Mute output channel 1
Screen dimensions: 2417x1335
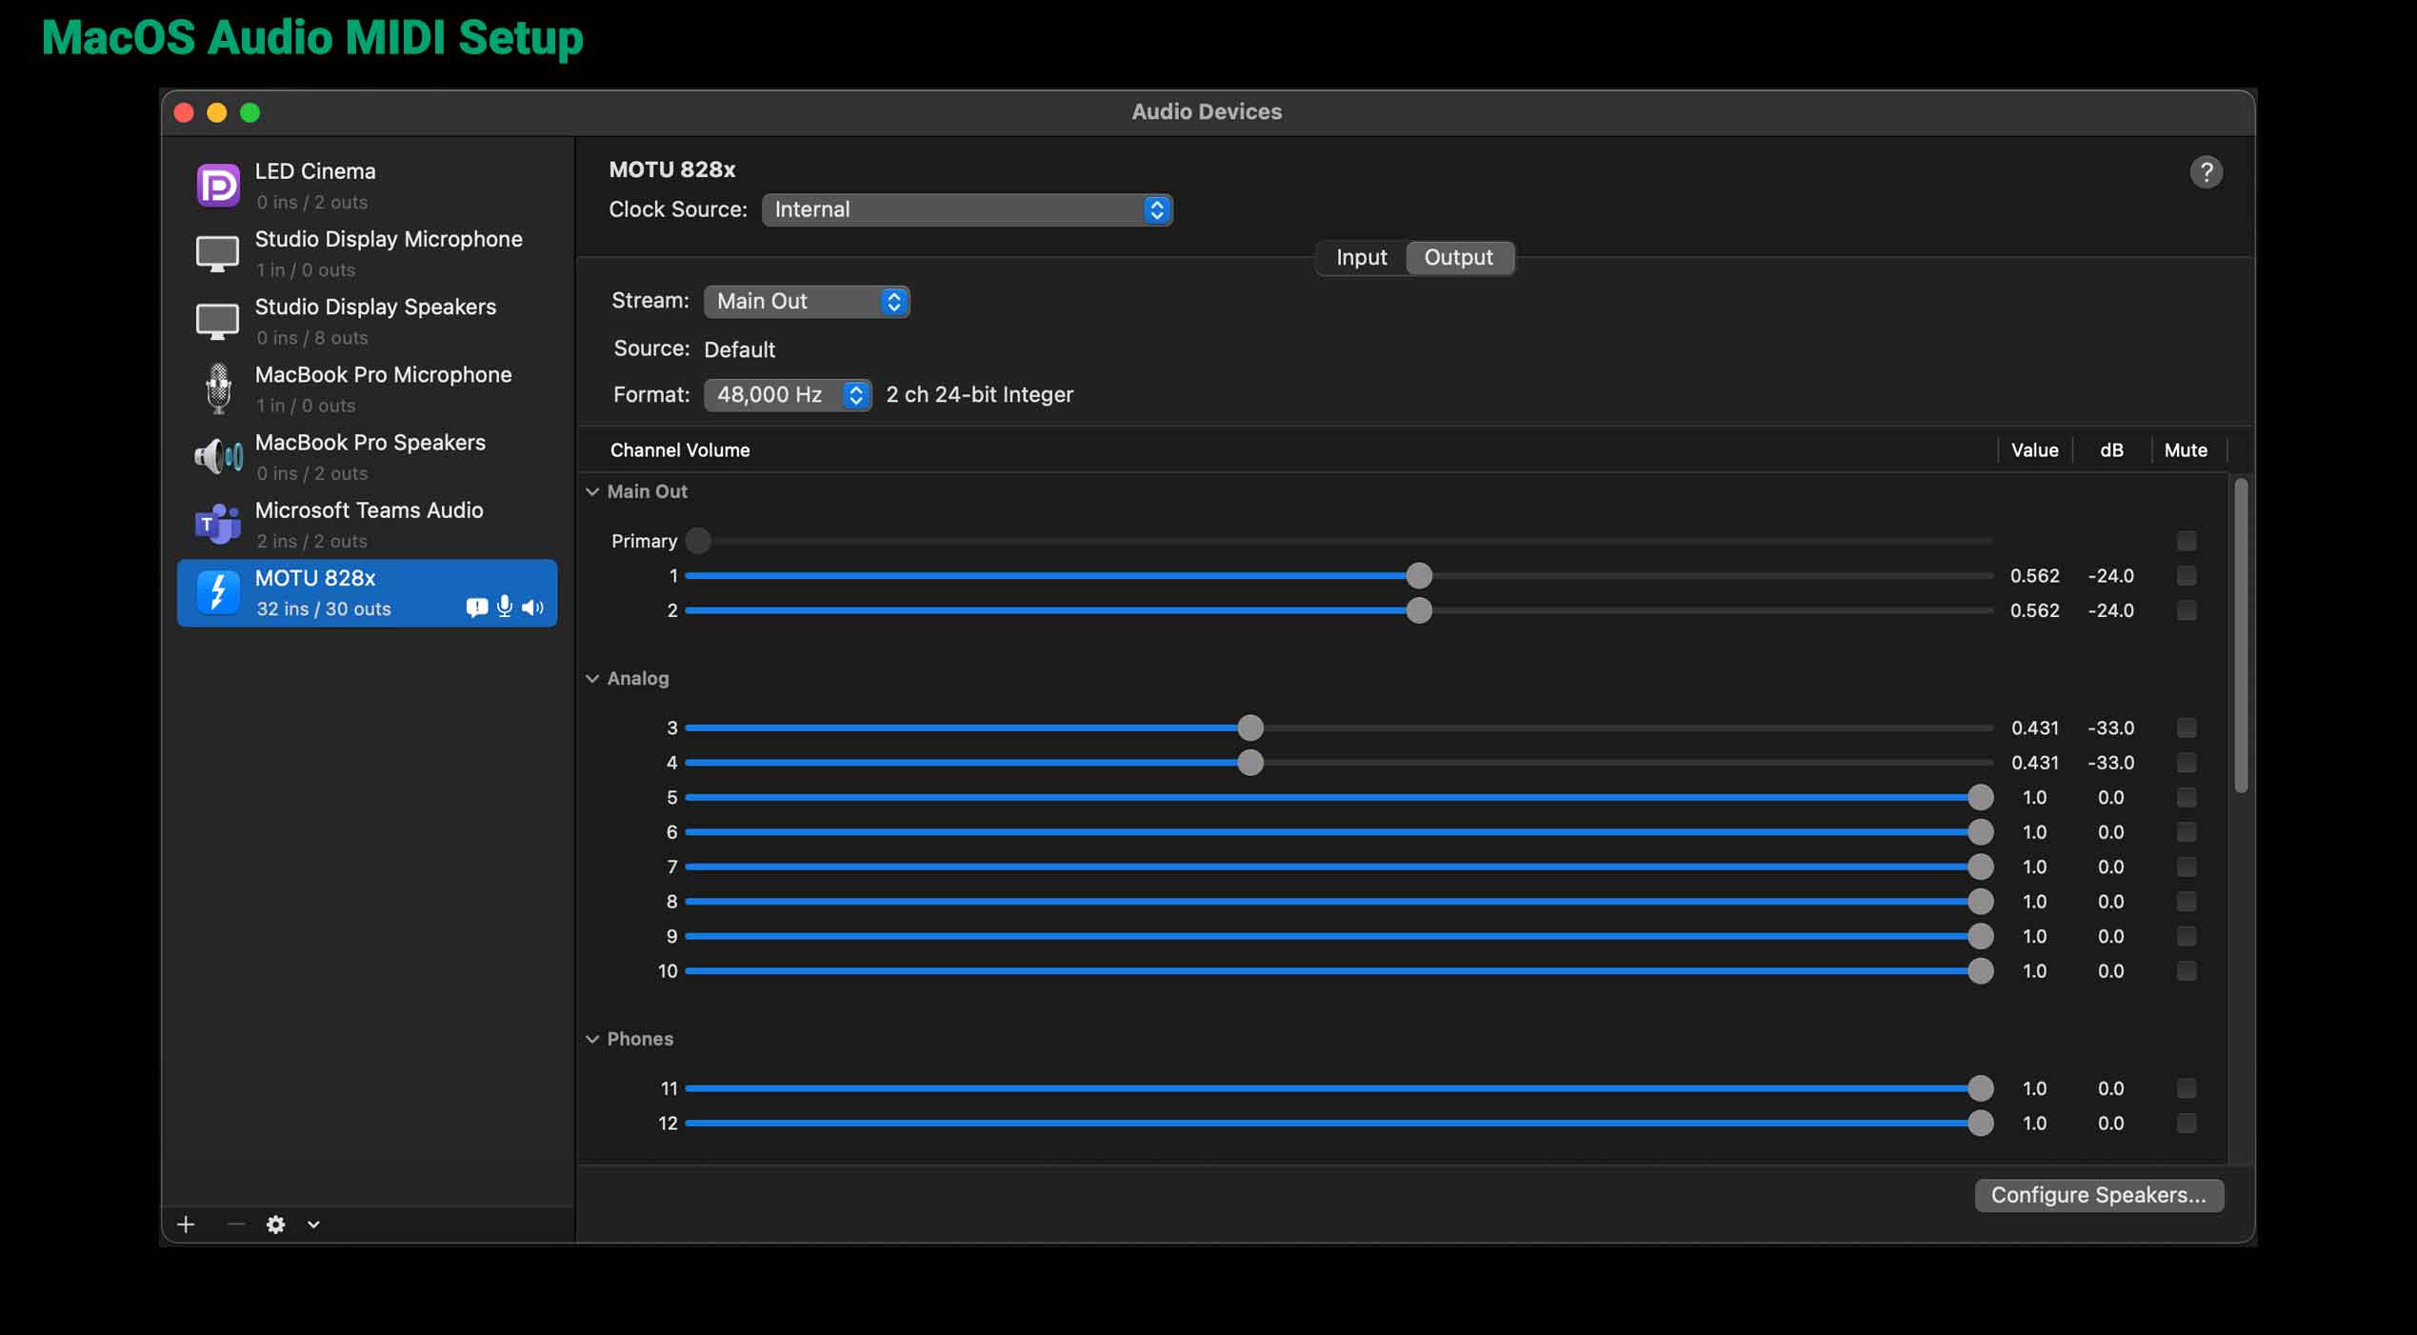[x=2186, y=575]
